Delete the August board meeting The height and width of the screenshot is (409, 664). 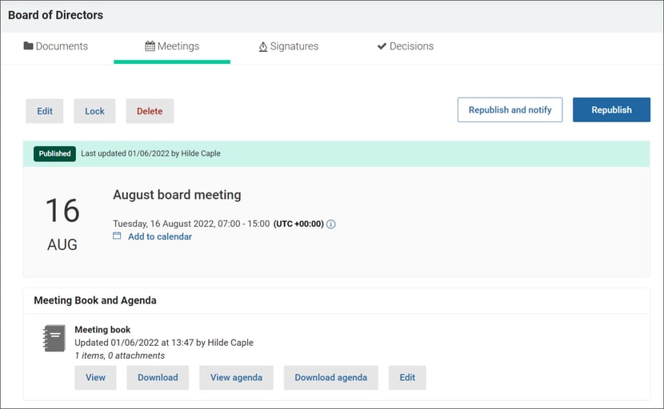click(150, 111)
